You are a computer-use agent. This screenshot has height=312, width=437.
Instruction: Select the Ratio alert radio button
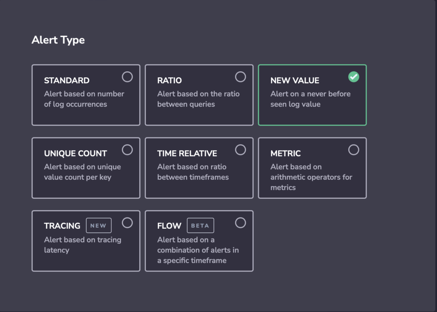tap(241, 77)
